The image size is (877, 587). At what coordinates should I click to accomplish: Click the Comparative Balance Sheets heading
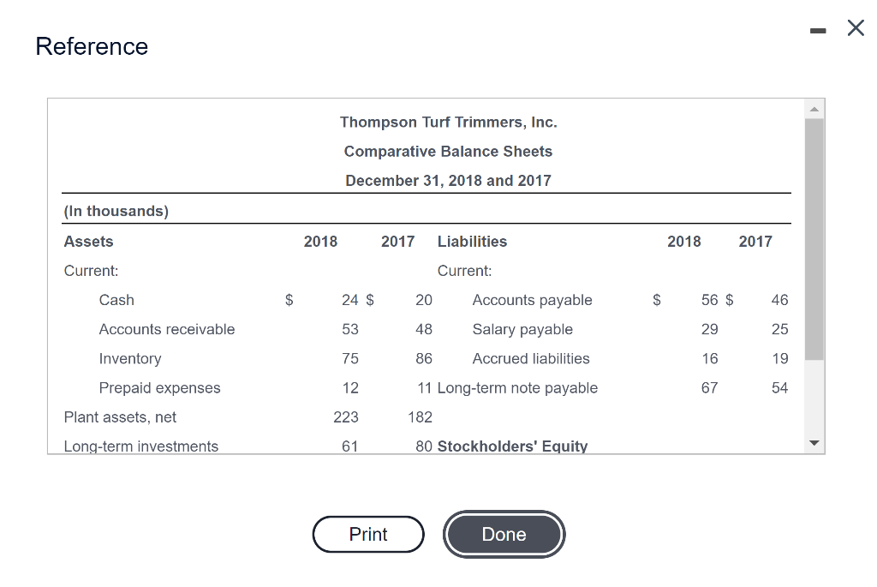click(448, 152)
